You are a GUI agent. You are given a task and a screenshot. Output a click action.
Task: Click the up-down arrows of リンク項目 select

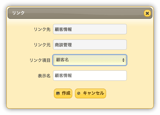coord(123,60)
